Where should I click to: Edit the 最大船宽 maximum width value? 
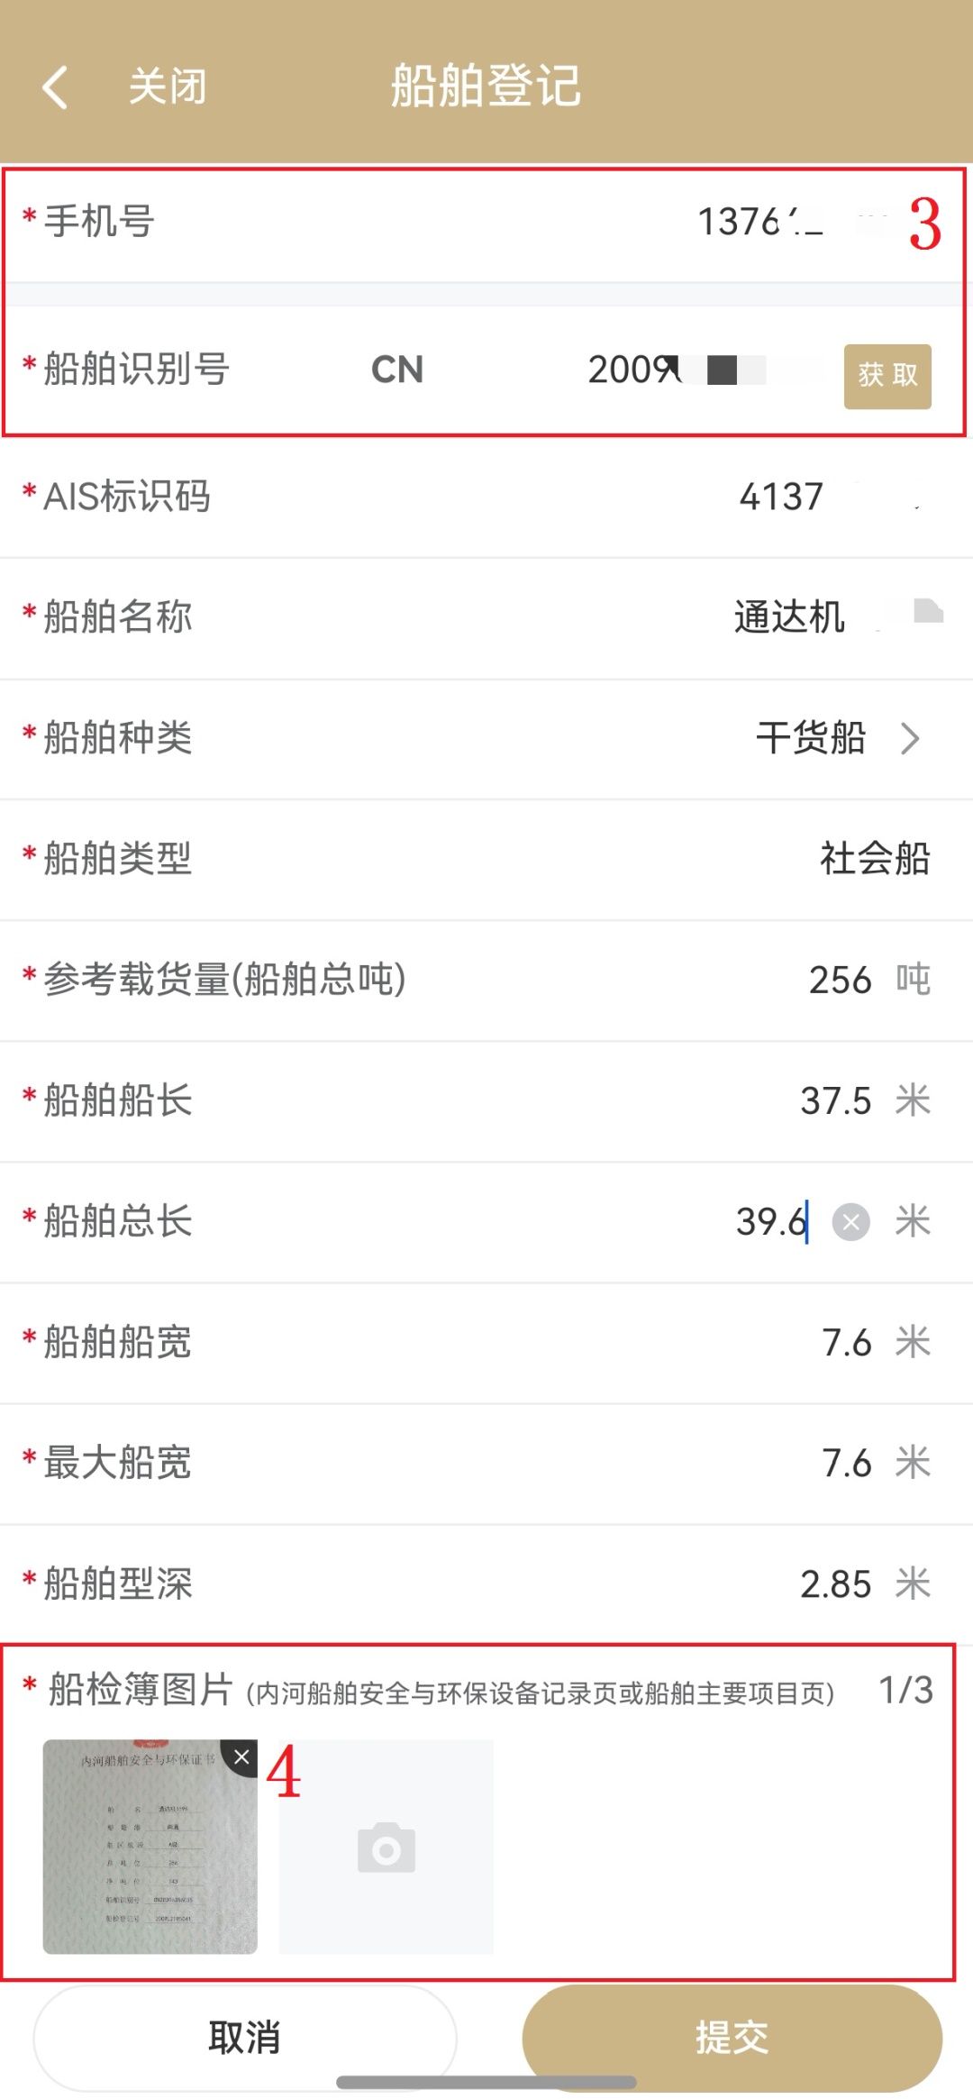click(846, 1463)
